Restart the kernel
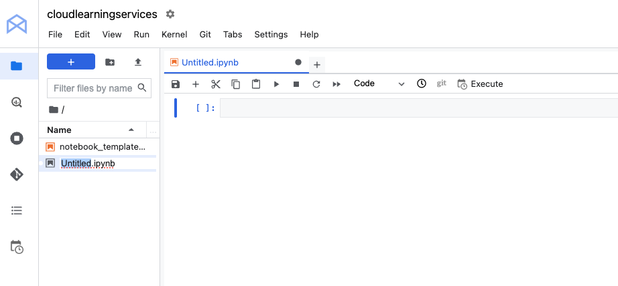The width and height of the screenshot is (618, 286). pos(316,84)
